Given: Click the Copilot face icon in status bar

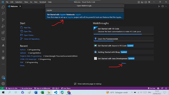Looking at the screenshot, I should tap(158, 88).
